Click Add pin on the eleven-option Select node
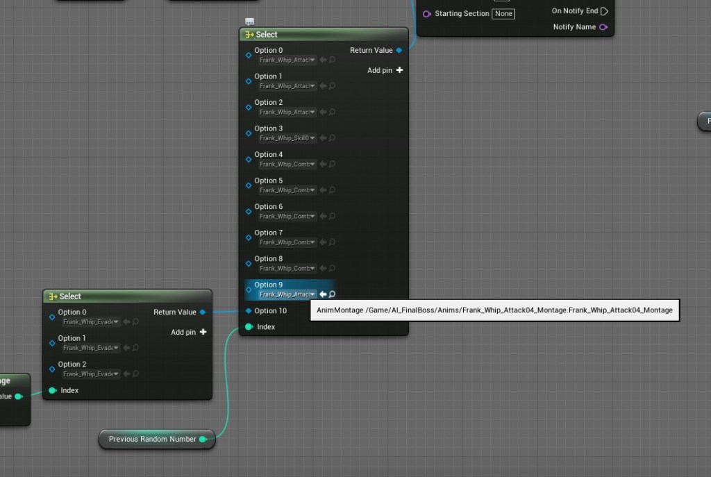 pyautogui.click(x=385, y=70)
